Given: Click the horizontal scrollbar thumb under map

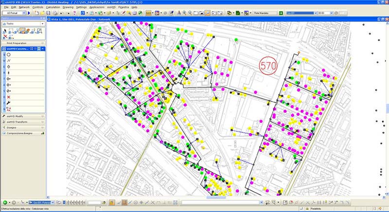Looking at the screenshot, I should coord(216,197).
